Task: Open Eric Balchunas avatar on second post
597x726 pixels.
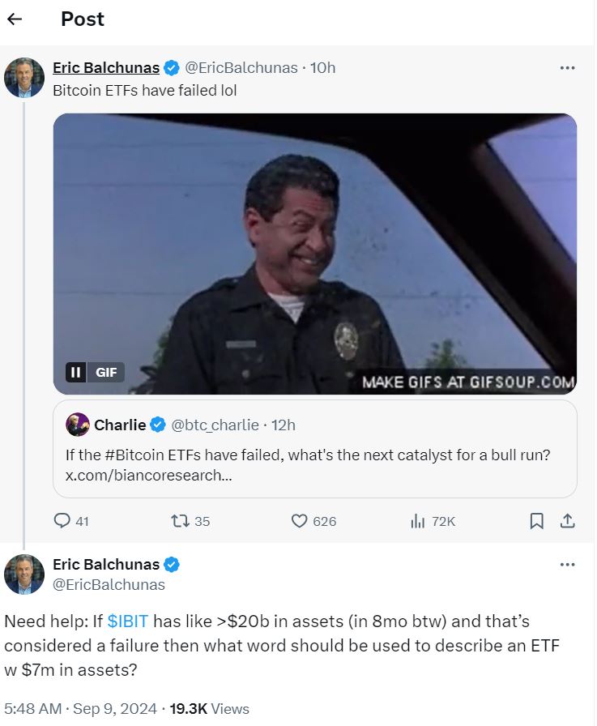Action: [24, 574]
